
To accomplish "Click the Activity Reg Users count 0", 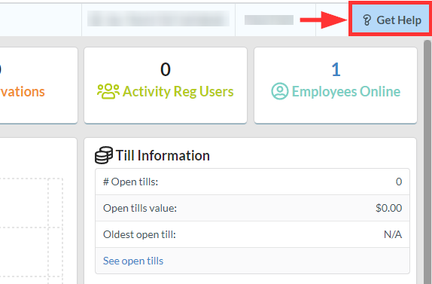I will point(166,69).
